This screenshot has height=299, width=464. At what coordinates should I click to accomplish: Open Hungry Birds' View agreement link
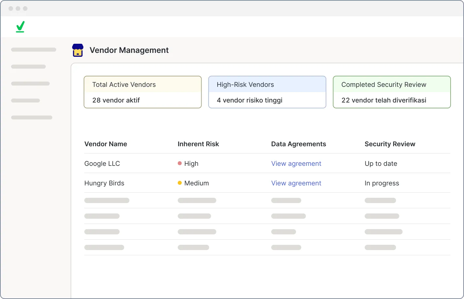(296, 183)
